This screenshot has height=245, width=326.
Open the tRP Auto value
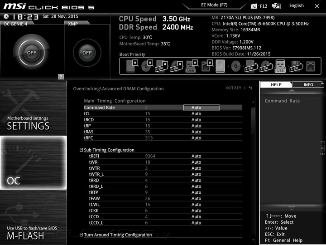pos(196,126)
